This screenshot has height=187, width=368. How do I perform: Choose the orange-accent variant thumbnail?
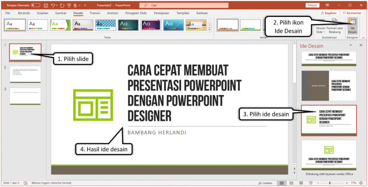227,25
